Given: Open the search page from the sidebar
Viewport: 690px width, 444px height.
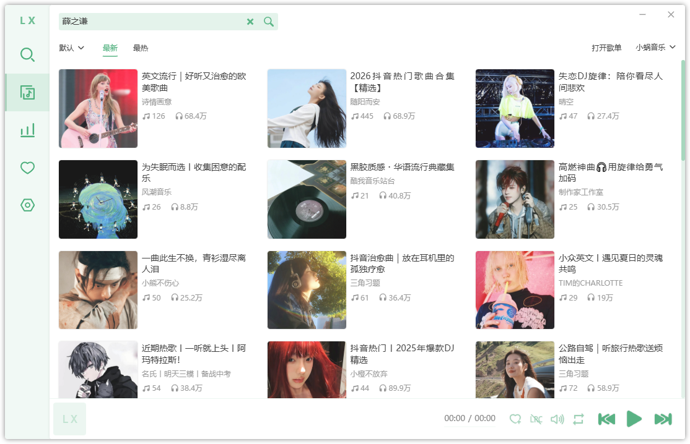Looking at the screenshot, I should 27,54.
